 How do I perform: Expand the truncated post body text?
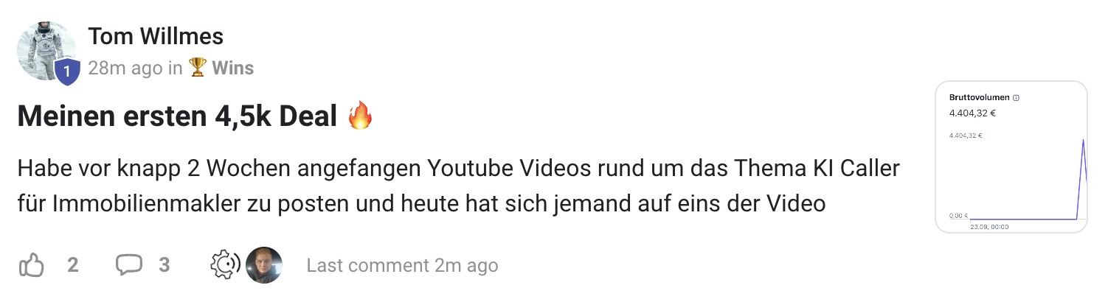[459, 186]
